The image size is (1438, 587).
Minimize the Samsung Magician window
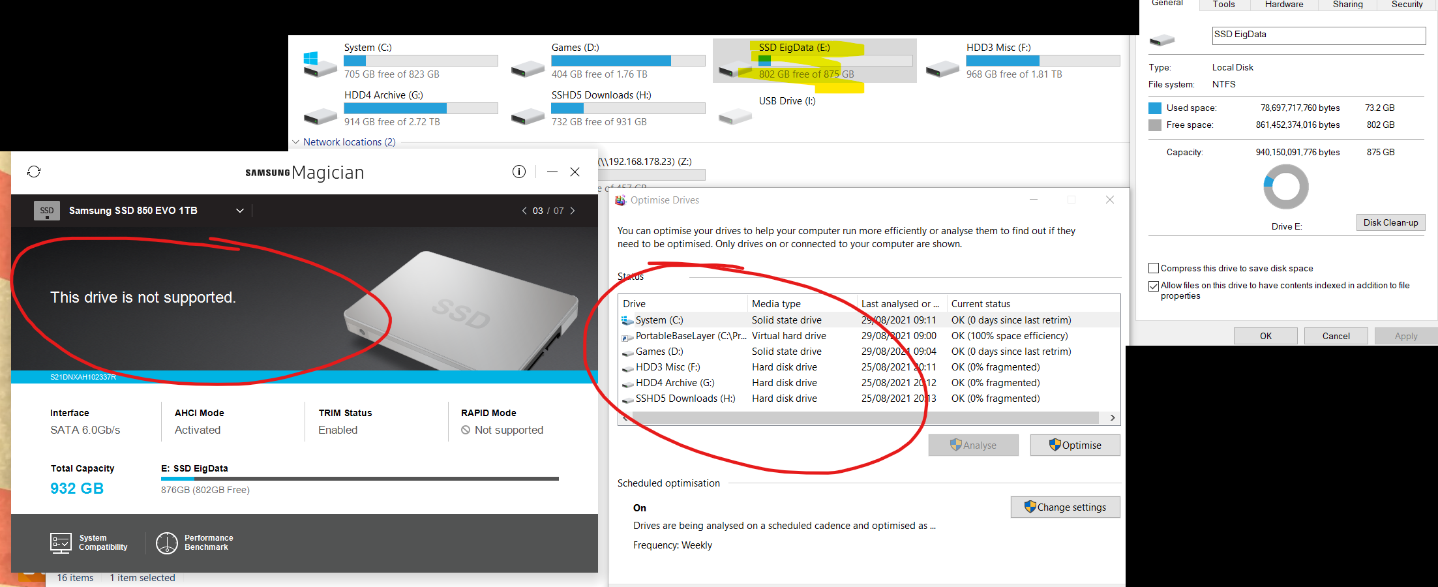552,172
